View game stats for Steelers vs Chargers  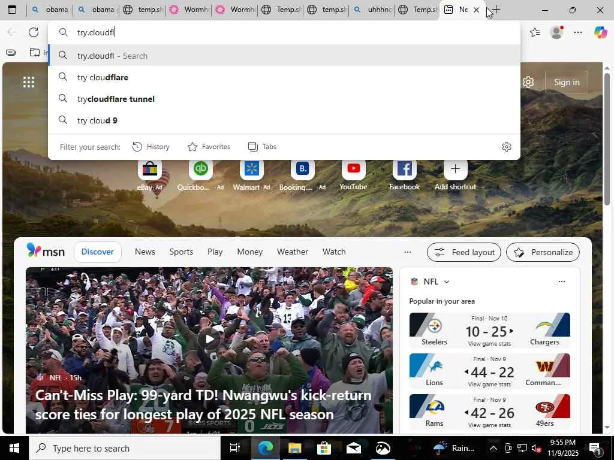(x=489, y=344)
